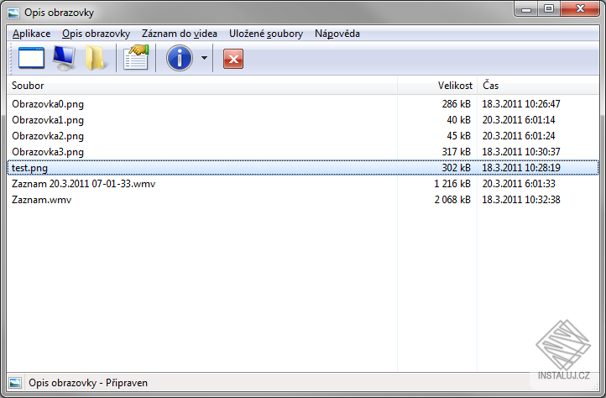This screenshot has width=606, height=398.
Task: Click the time 18.3.2011 10:32:38
Action: click(x=521, y=200)
